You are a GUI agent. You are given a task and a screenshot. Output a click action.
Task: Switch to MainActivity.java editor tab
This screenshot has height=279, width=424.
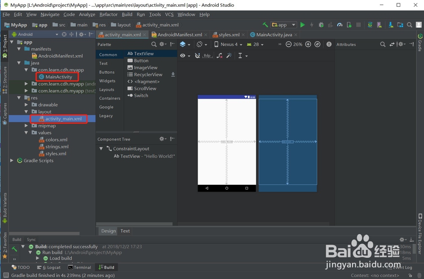click(x=274, y=35)
